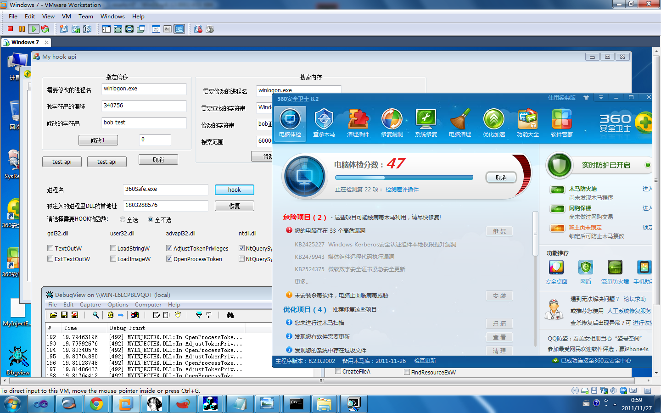
Task: Click the 恢复 restore button
Action: 234,206
